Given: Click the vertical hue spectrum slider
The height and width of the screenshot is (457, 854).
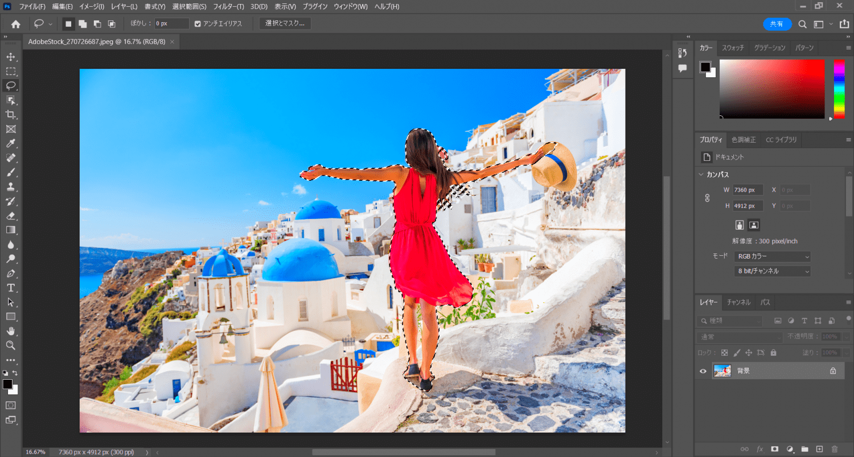Looking at the screenshot, I should pos(839,89).
